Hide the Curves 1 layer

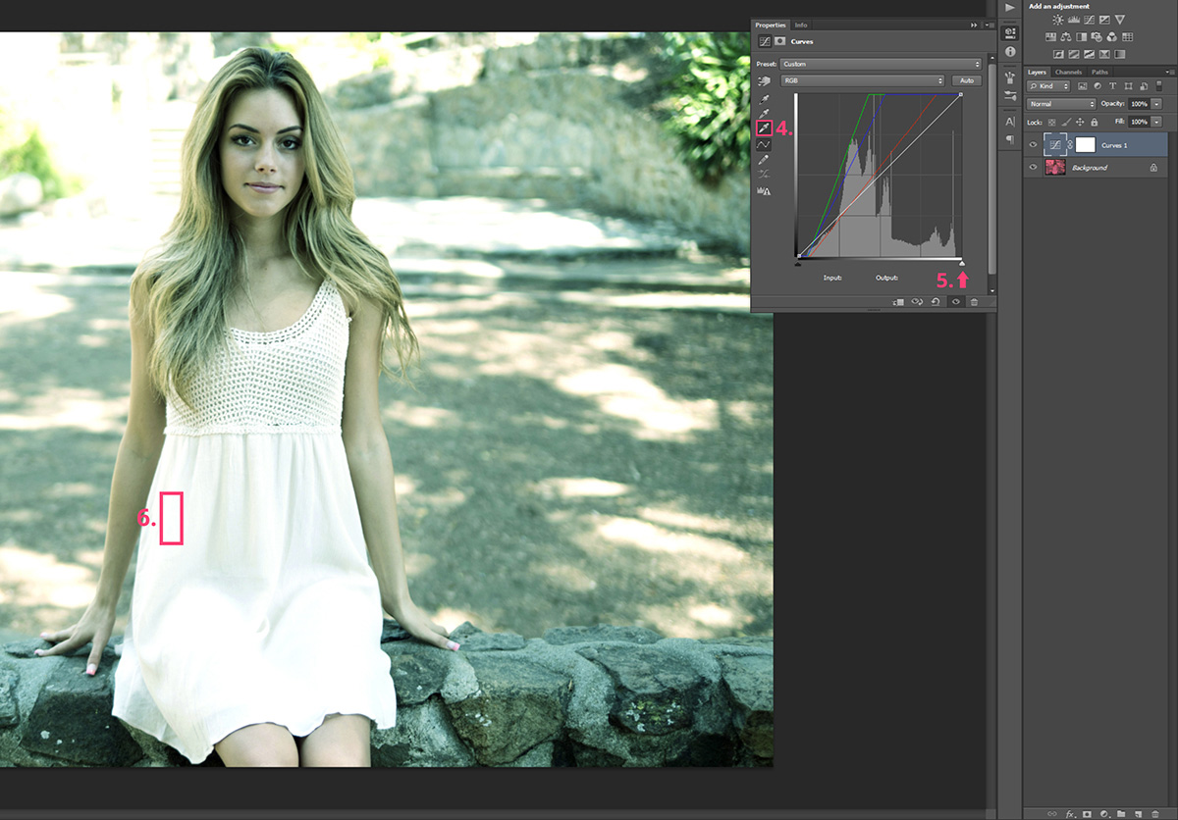pyautogui.click(x=1033, y=144)
